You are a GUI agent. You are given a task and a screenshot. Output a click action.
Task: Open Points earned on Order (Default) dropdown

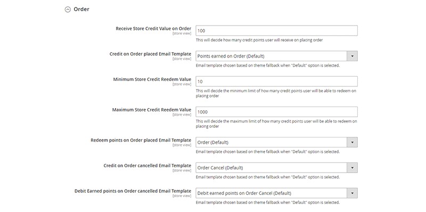tap(276, 56)
